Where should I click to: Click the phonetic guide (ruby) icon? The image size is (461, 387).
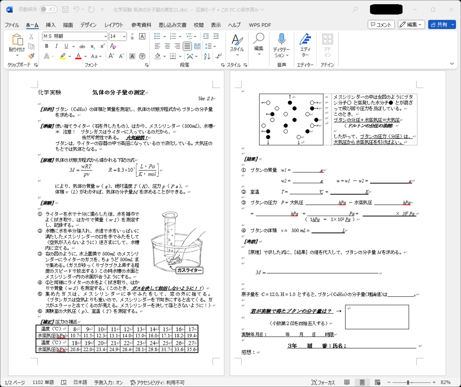pos(132,36)
